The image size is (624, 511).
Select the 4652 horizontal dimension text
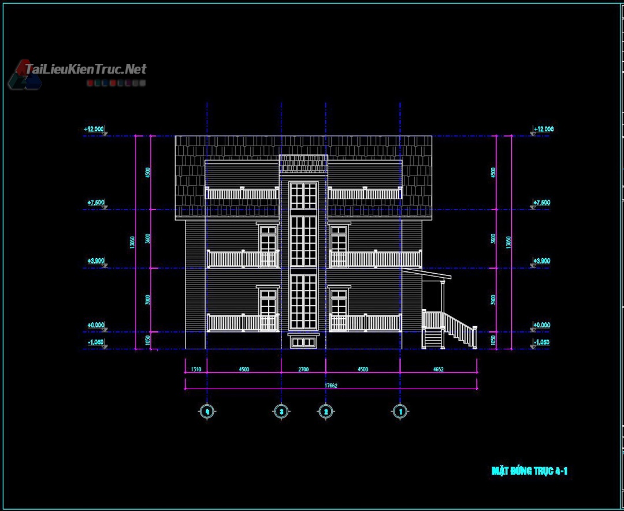(437, 370)
